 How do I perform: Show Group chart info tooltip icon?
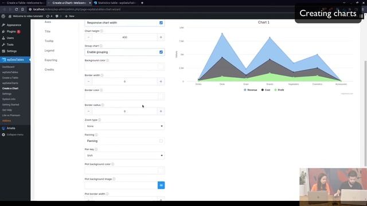101,46
